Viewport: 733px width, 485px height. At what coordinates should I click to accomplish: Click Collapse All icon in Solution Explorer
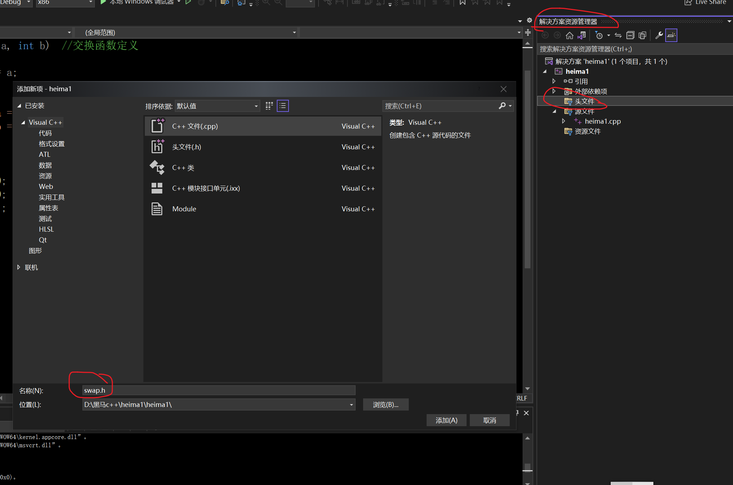[x=630, y=36]
